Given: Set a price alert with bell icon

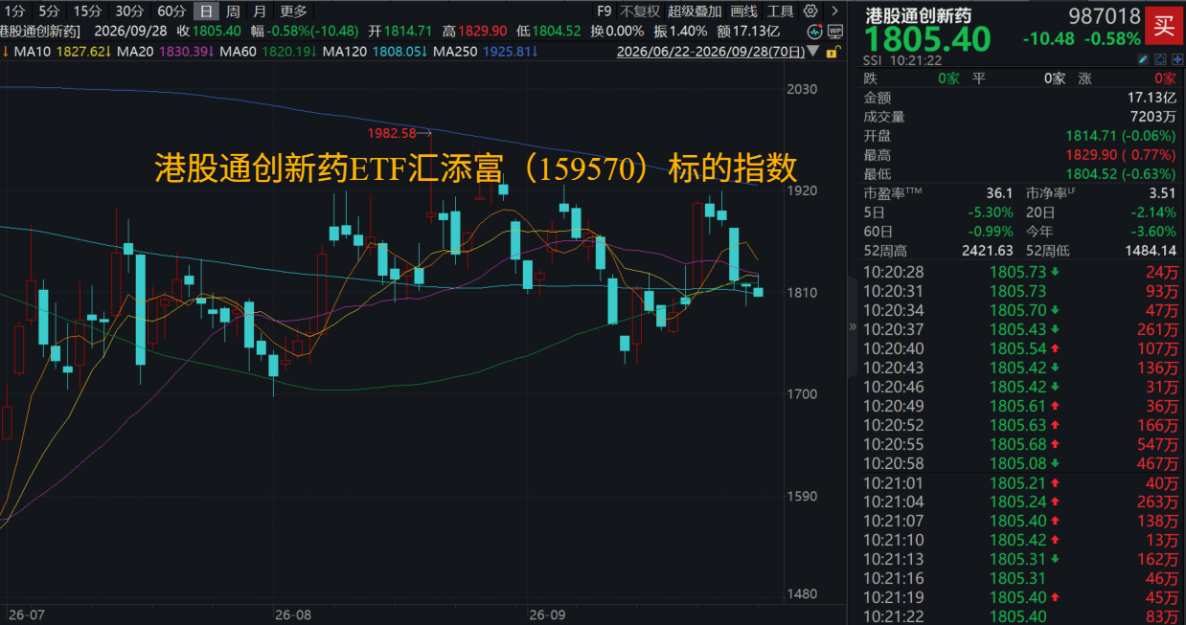Looking at the screenshot, I should pos(1161,59).
